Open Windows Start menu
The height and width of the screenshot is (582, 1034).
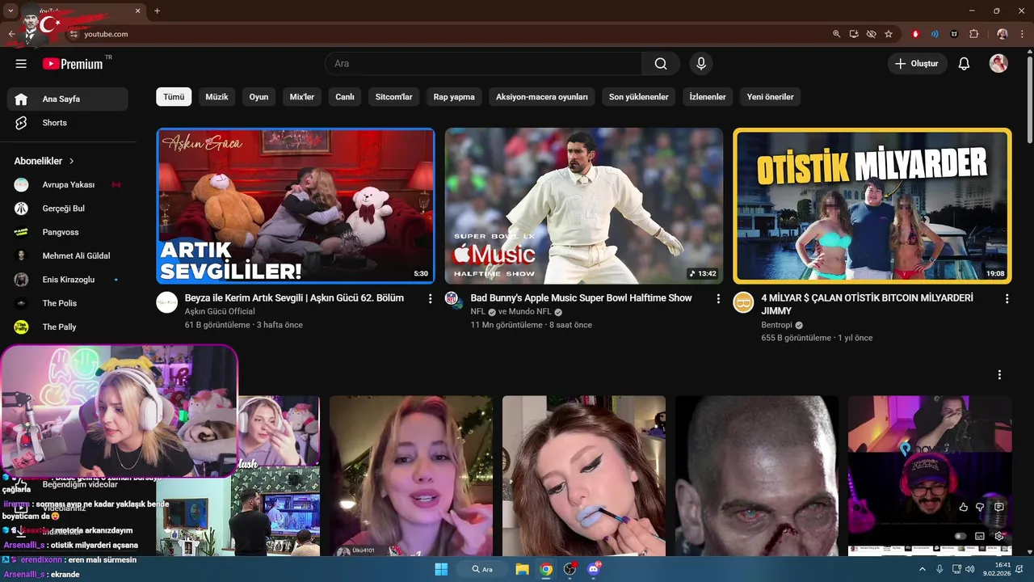tap(441, 569)
